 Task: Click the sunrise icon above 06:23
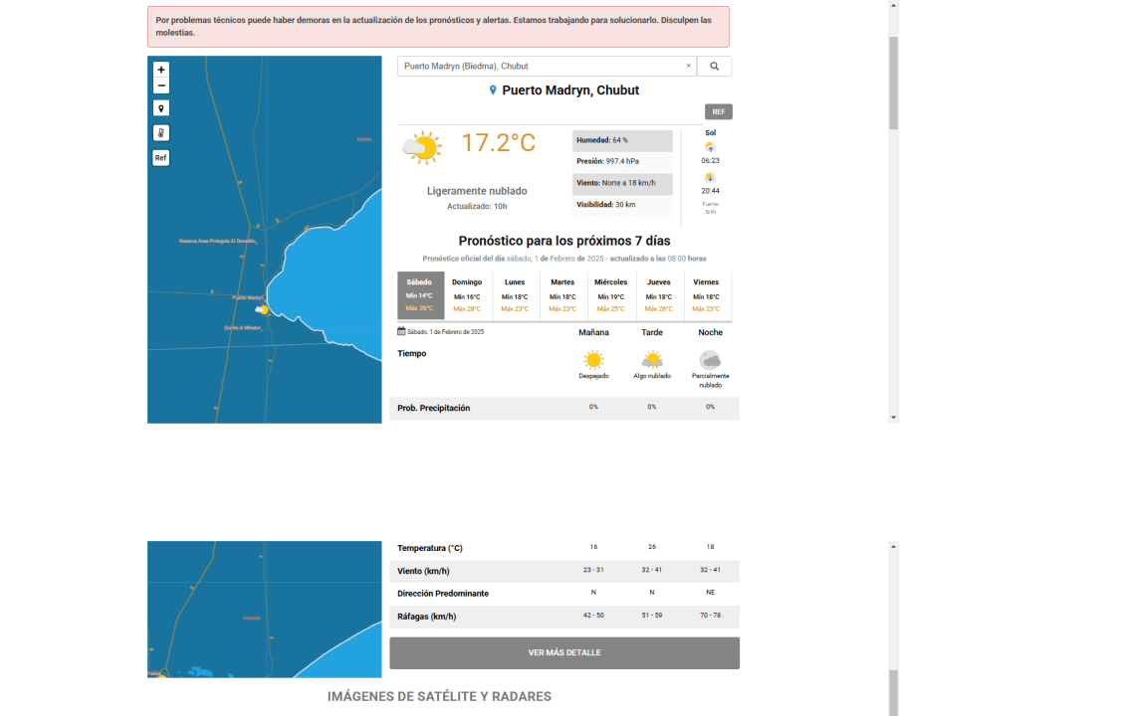coord(710,147)
